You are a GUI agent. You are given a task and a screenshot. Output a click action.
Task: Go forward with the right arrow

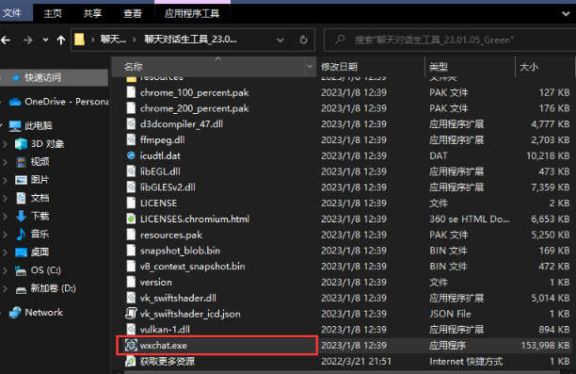point(28,40)
